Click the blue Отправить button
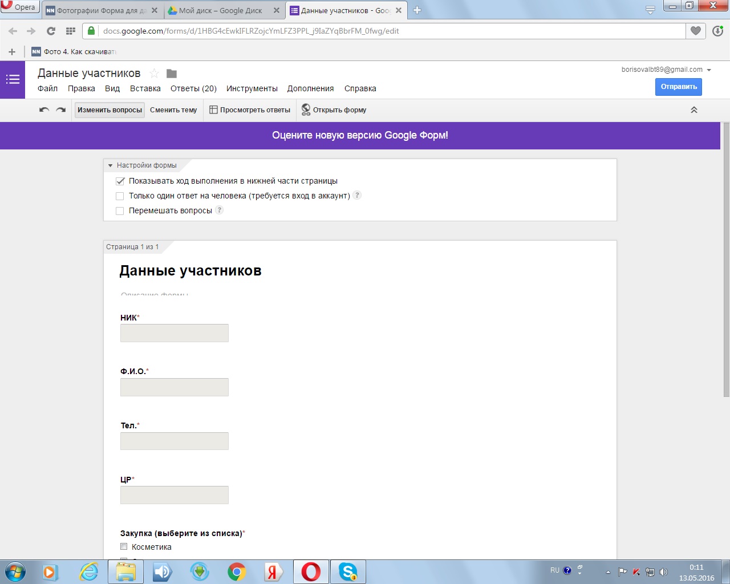Image resolution: width=730 pixels, height=584 pixels. click(678, 87)
